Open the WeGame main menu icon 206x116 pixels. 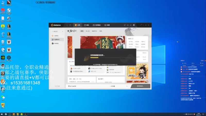click(141, 25)
